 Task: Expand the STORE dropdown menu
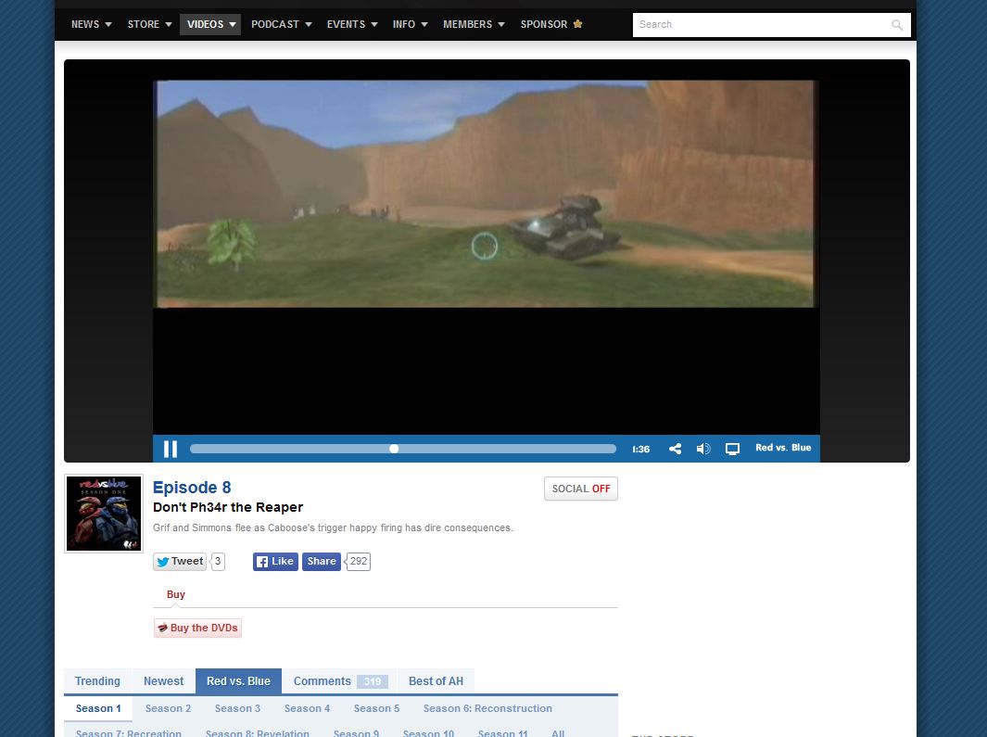150,24
